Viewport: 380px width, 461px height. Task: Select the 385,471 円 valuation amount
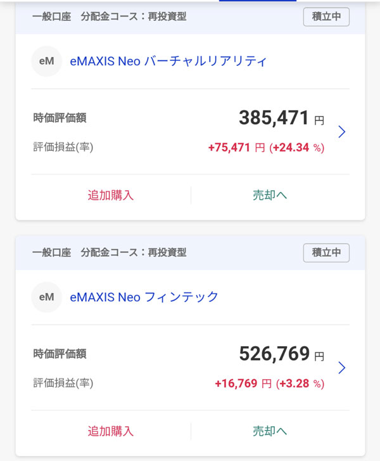coord(281,118)
